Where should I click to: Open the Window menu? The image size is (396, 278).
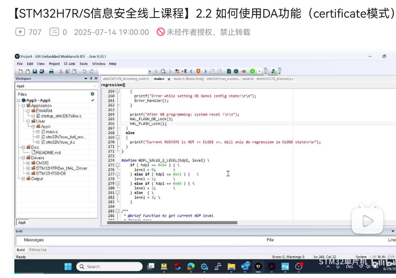point(99,64)
